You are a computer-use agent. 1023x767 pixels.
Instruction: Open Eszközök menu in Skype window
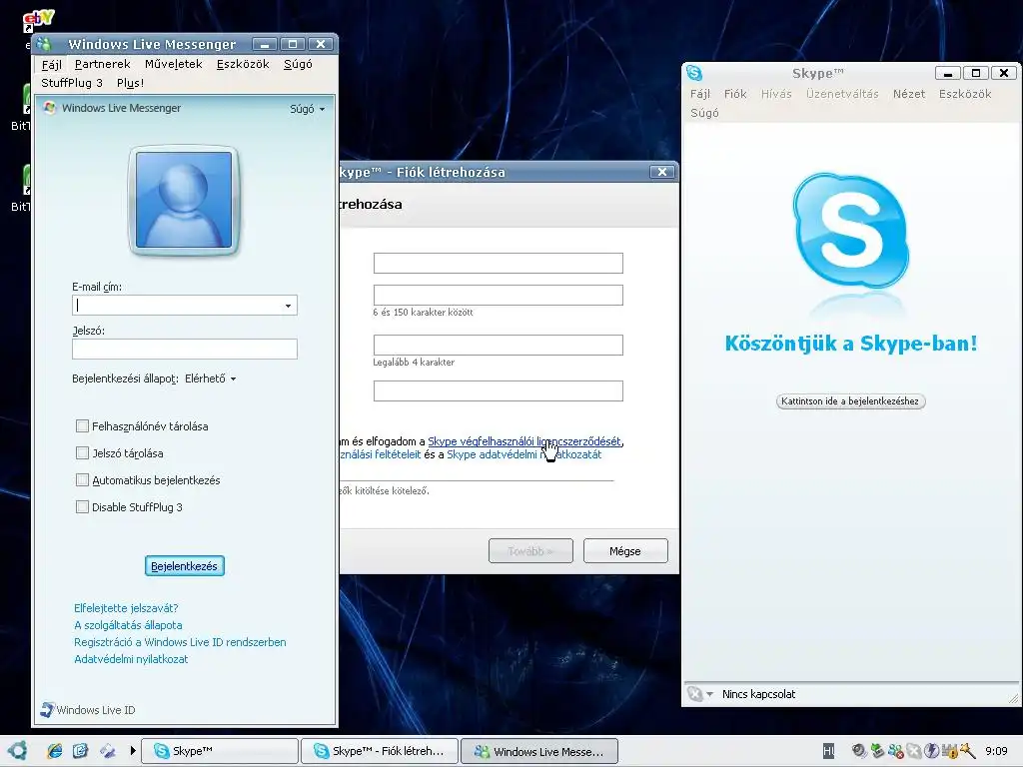(965, 94)
